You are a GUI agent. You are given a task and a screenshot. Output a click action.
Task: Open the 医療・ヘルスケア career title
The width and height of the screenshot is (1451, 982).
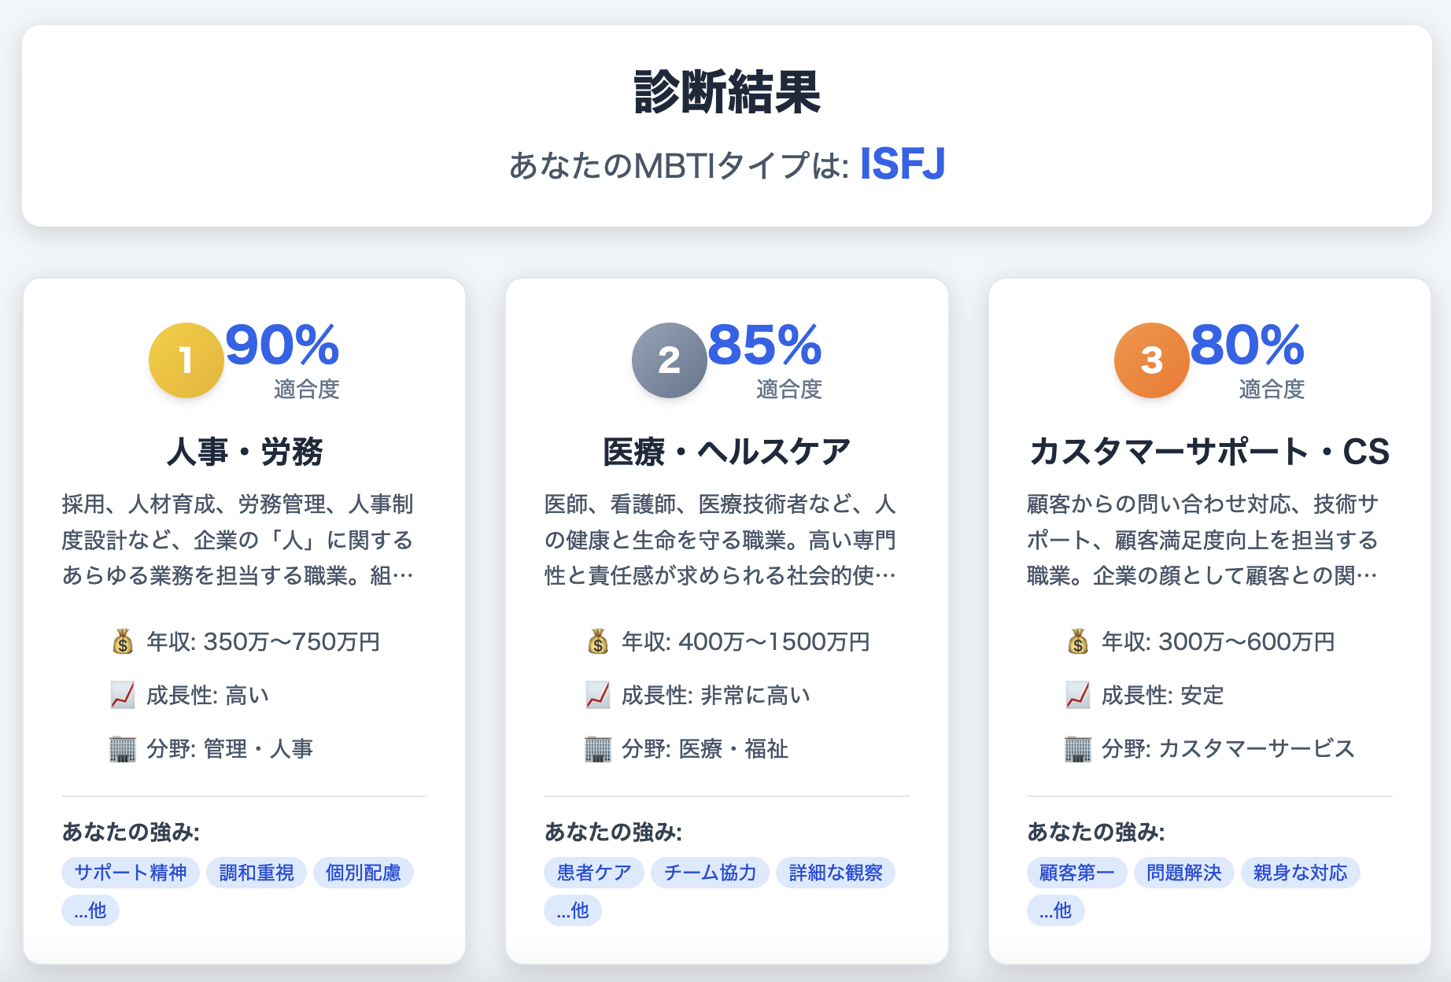click(x=726, y=452)
